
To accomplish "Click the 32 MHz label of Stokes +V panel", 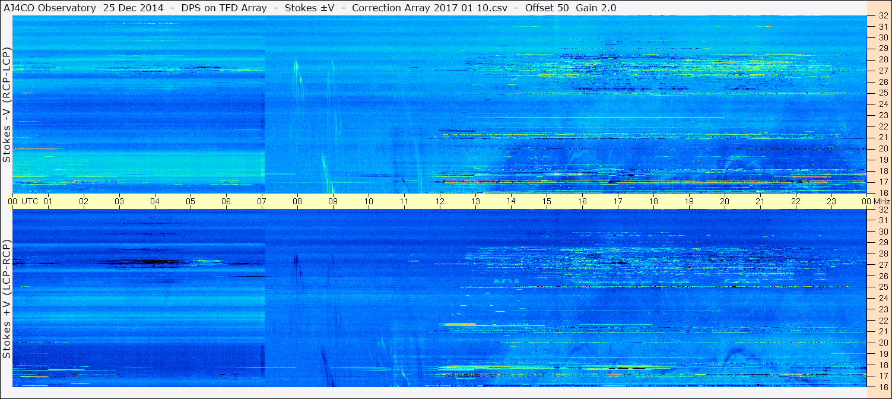I will pyautogui.click(x=883, y=210).
